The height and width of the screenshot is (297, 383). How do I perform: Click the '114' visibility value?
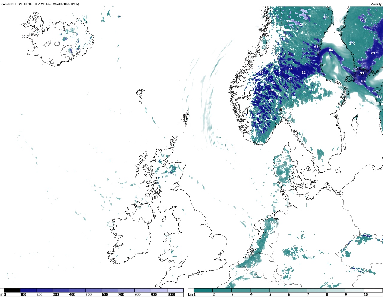[x=312, y=90]
